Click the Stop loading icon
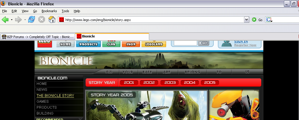The width and height of the screenshot is (299, 120). (42, 19)
